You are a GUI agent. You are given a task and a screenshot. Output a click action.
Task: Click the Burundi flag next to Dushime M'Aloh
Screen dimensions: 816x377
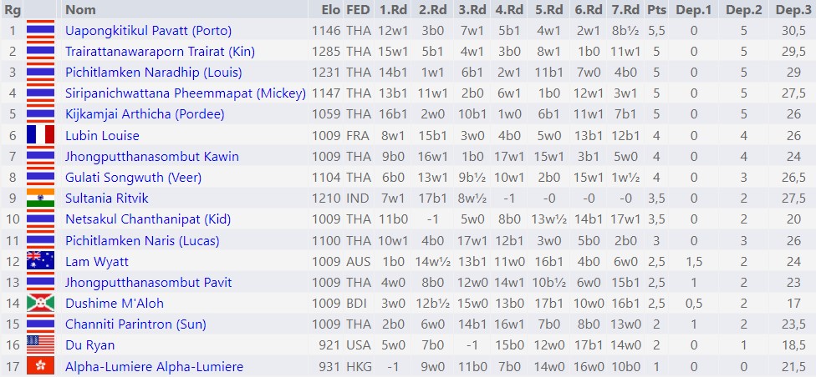[41, 303]
